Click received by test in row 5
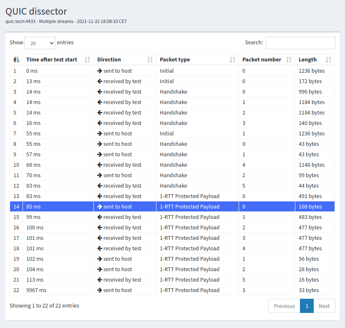The width and height of the screenshot is (345, 328). click(x=122, y=113)
